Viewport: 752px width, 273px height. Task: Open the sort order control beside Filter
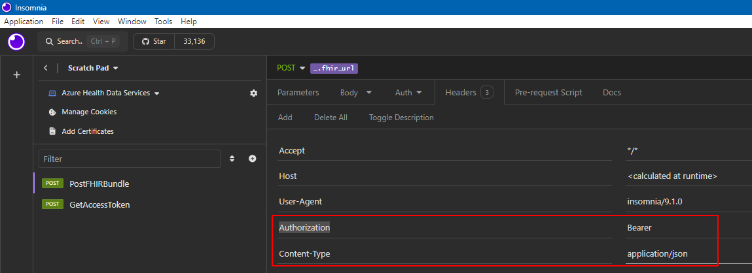click(x=232, y=159)
